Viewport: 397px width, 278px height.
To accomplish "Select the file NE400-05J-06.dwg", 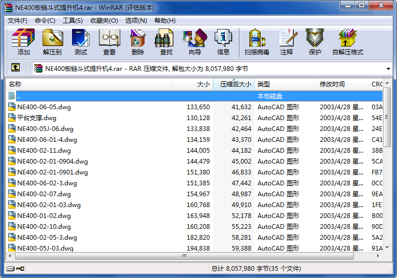I will (45, 129).
